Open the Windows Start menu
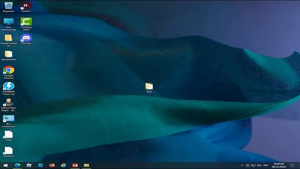The width and height of the screenshot is (300, 169). [6, 165]
